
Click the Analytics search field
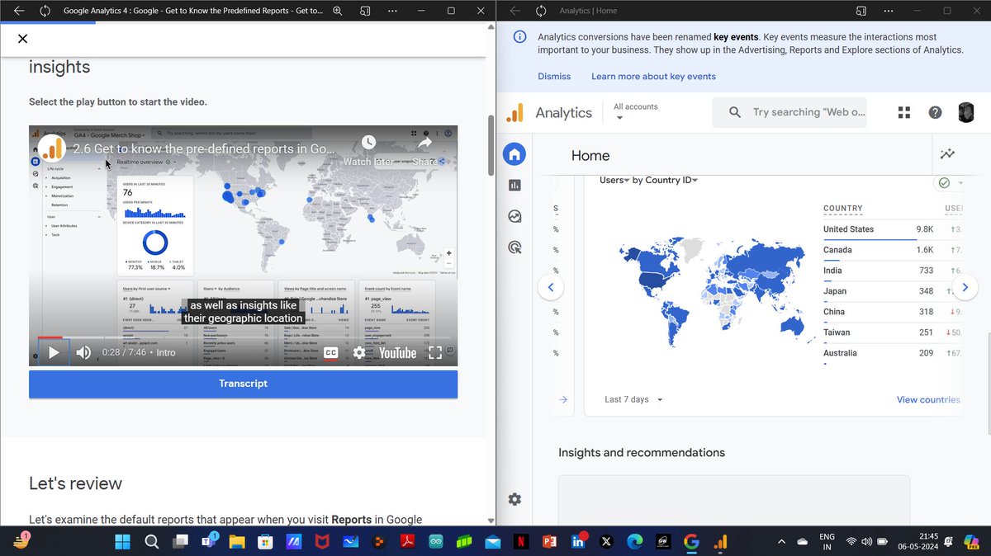click(x=791, y=112)
